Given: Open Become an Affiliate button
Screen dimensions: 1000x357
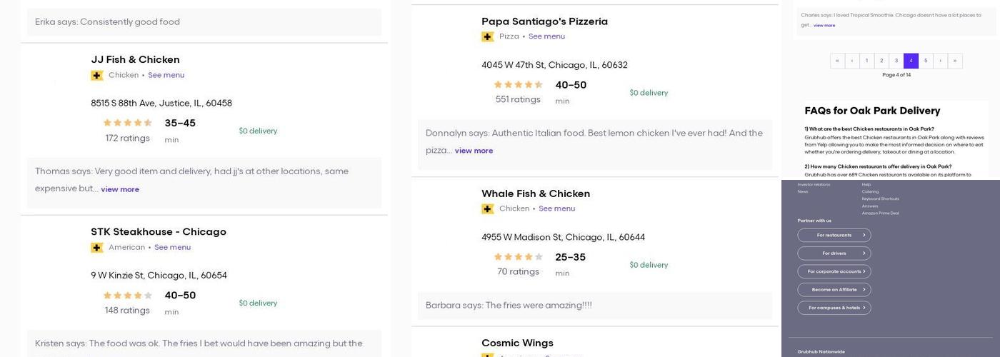Looking at the screenshot, I should point(834,290).
